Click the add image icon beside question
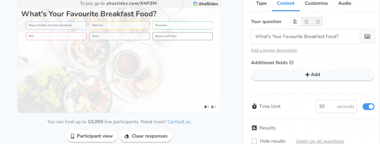 point(367,37)
